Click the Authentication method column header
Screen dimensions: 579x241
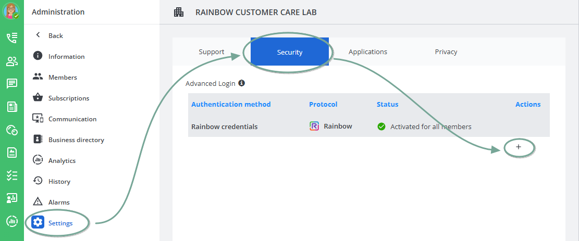pyautogui.click(x=231, y=104)
